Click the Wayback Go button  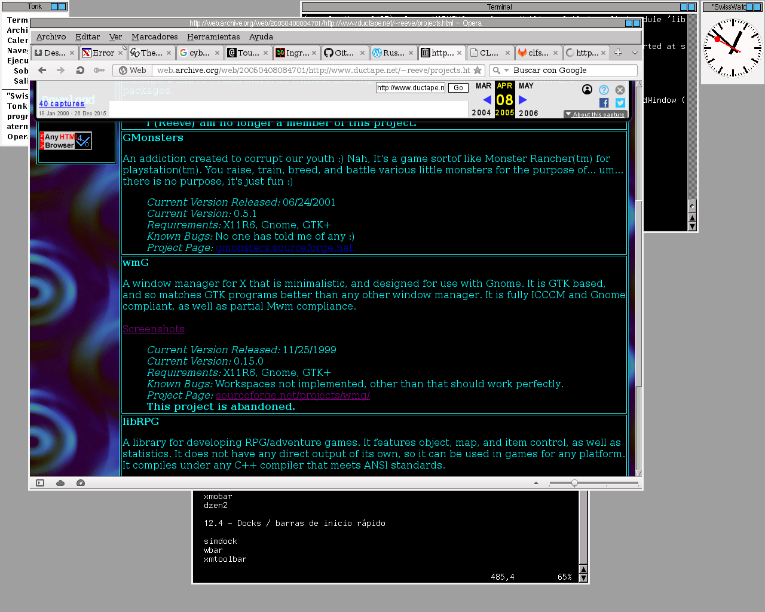point(458,88)
